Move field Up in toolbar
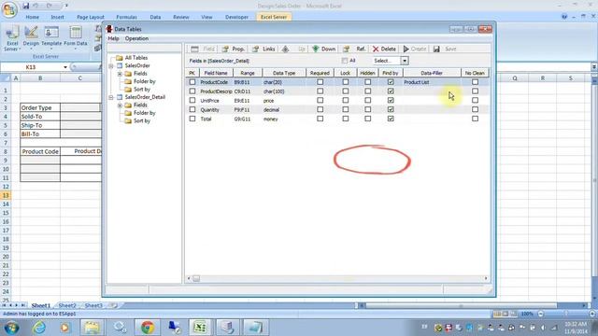Viewport: 598px width, 336px height. 293,49
